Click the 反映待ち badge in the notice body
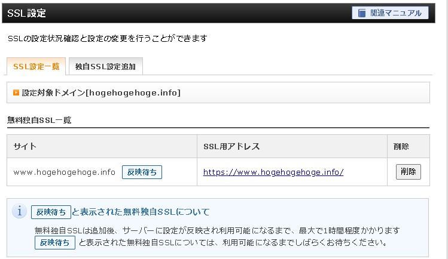The height and width of the screenshot is (259, 448). coord(55,242)
